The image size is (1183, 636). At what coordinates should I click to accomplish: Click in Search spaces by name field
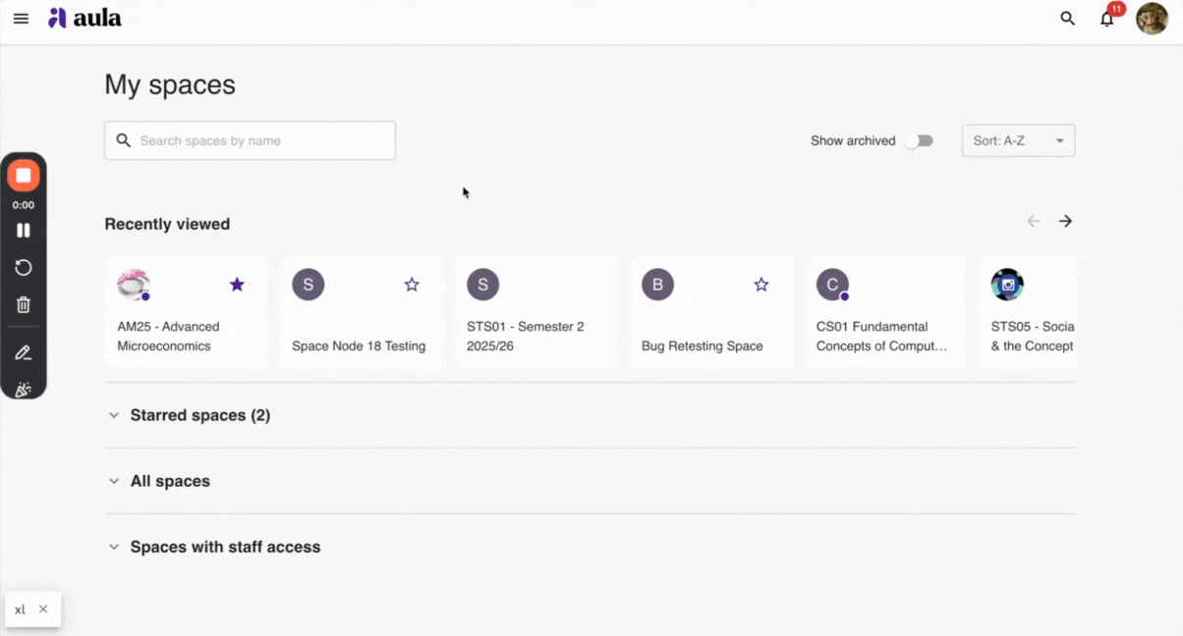click(250, 140)
